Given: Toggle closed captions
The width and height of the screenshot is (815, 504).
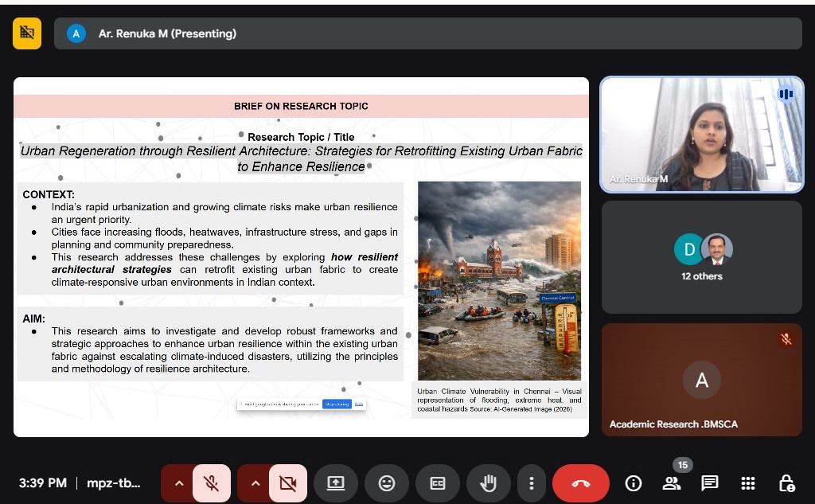Looking at the screenshot, I should (x=437, y=483).
